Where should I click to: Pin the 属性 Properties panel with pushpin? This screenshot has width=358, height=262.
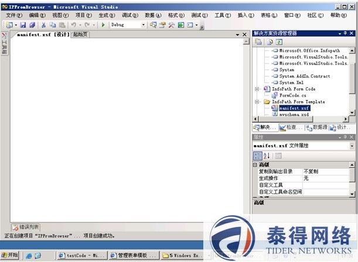click(x=345, y=137)
